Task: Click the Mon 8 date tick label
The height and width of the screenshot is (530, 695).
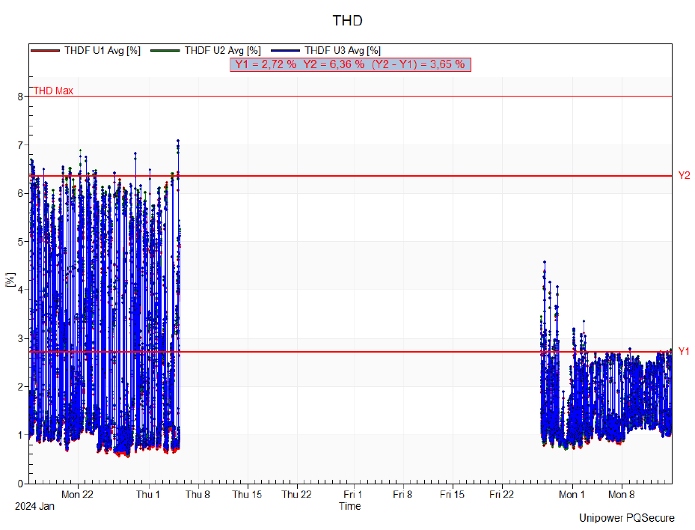Action: tap(621, 495)
